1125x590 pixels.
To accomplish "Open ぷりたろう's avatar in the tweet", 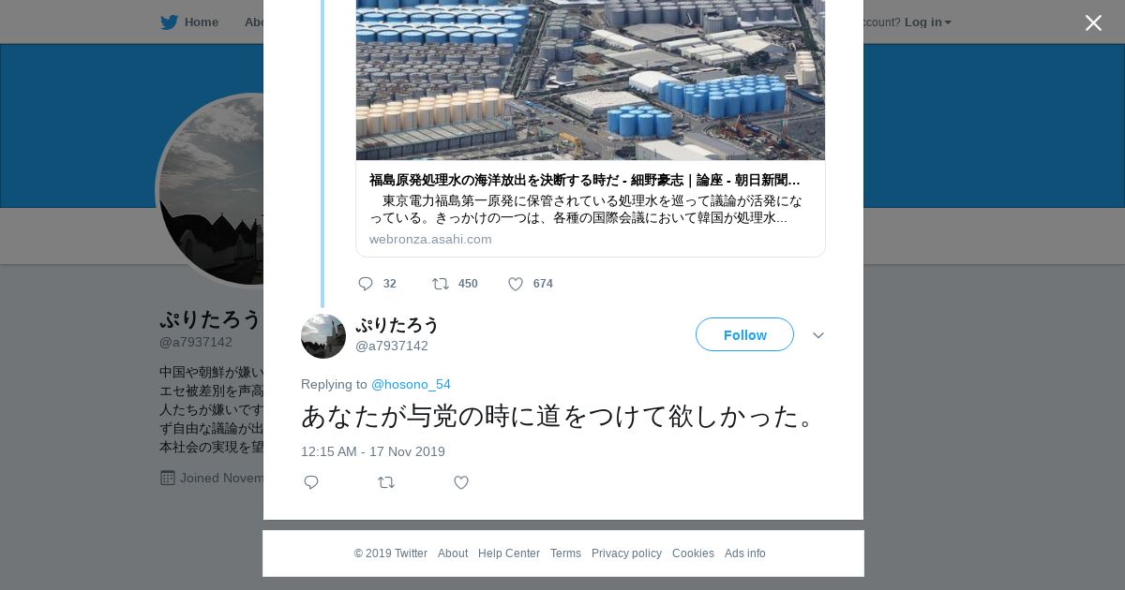I will [323, 336].
